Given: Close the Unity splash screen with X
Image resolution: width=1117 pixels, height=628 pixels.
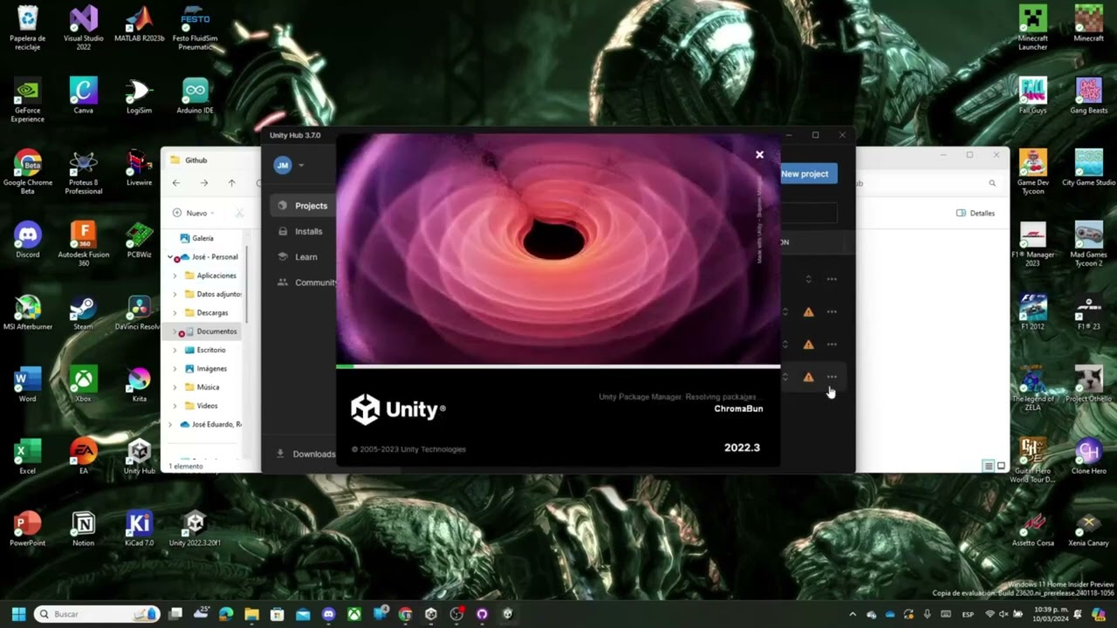Looking at the screenshot, I should coord(759,154).
